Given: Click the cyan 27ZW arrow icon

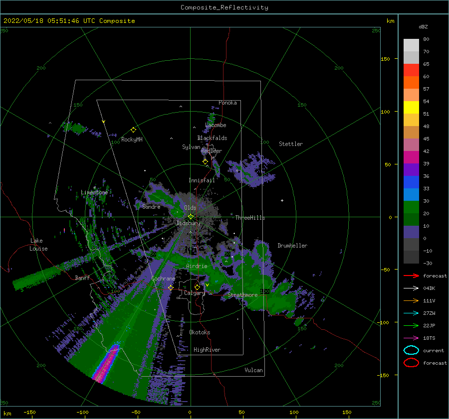Looking at the screenshot, I should tap(411, 313).
